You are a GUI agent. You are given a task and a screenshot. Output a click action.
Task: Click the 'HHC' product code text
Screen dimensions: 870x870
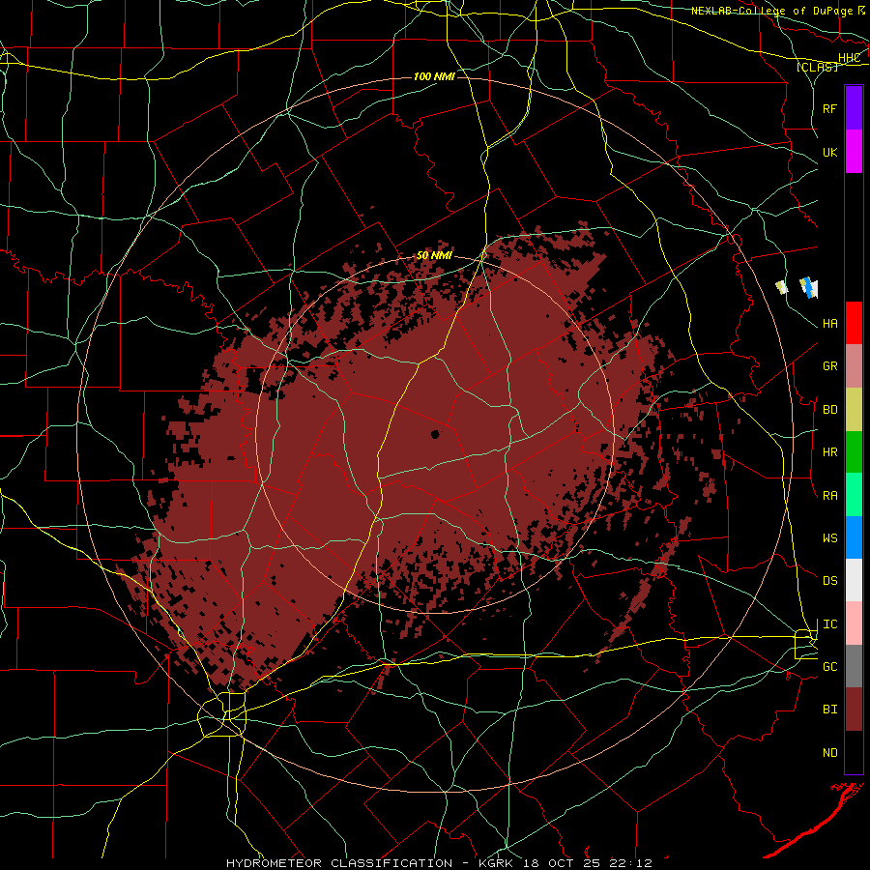point(849,58)
